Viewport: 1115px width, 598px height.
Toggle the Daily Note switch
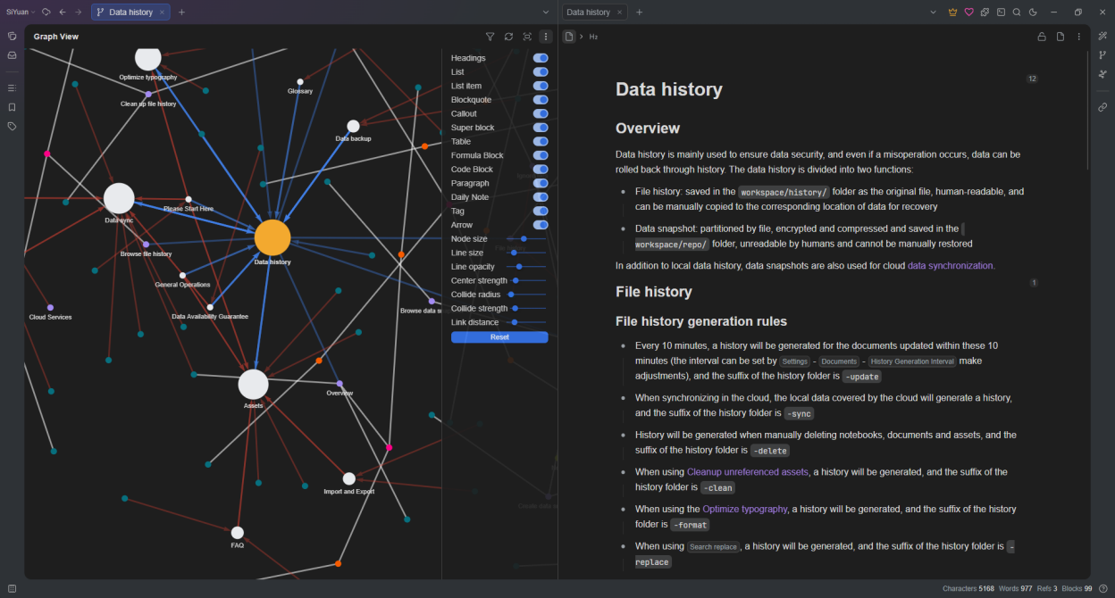coord(541,197)
